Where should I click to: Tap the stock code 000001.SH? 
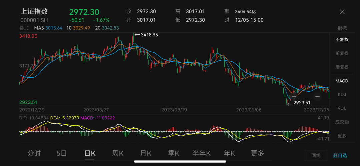click(34, 20)
